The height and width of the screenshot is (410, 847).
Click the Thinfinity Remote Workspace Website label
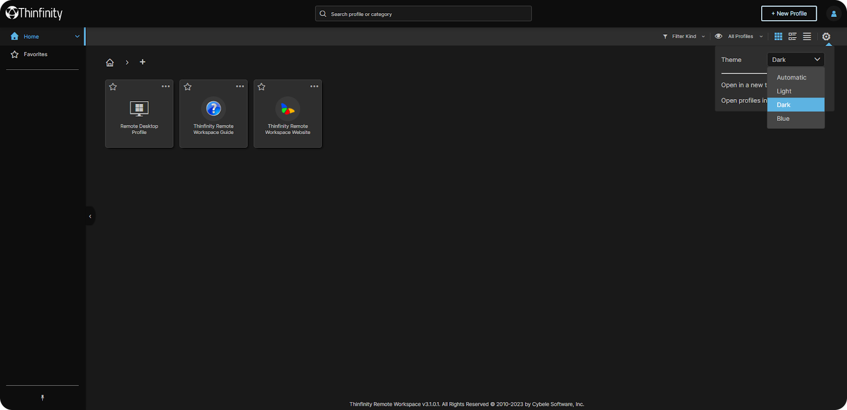click(x=287, y=129)
